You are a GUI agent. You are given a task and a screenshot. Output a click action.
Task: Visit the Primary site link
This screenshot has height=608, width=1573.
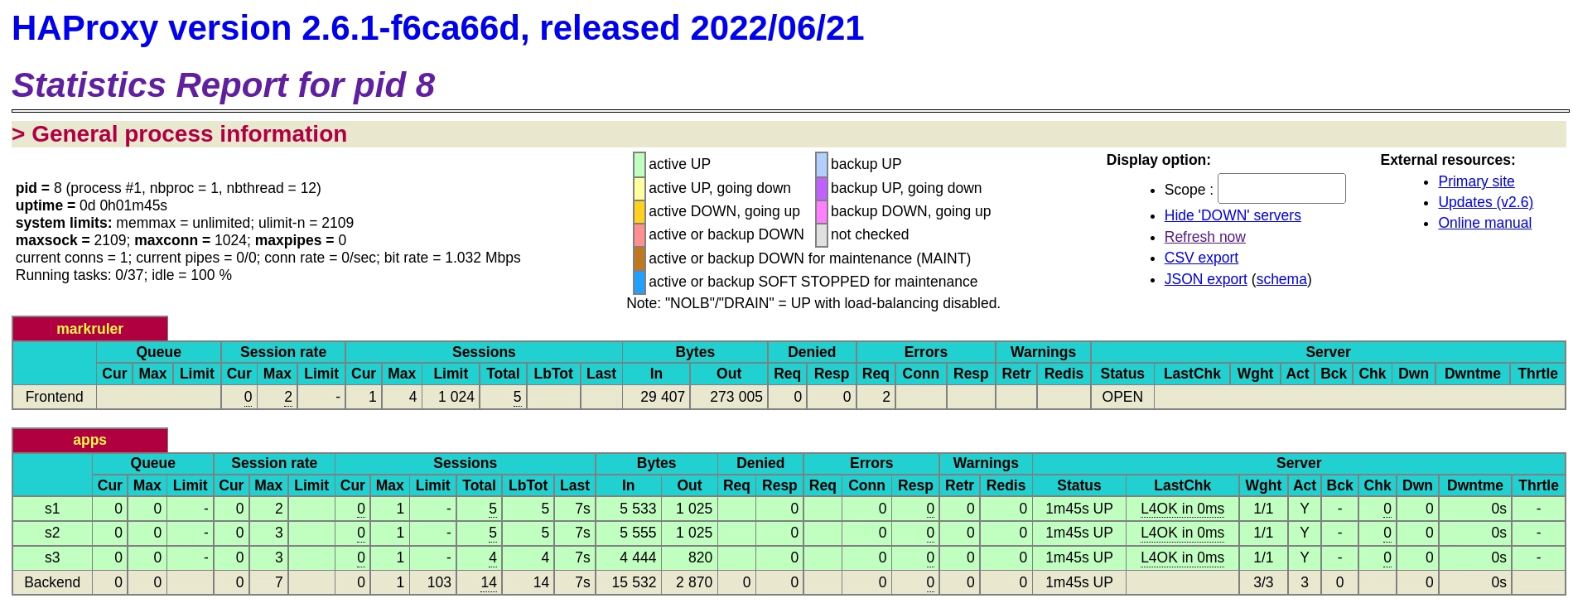[1476, 181]
